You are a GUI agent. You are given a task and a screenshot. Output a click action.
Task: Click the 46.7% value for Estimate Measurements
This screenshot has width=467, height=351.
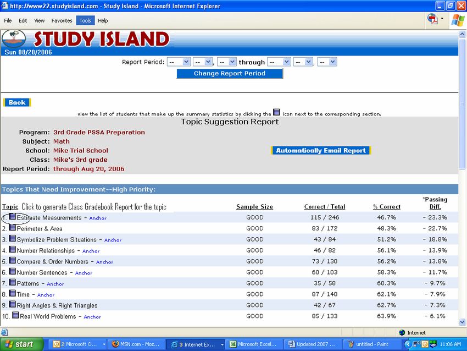[387, 217]
